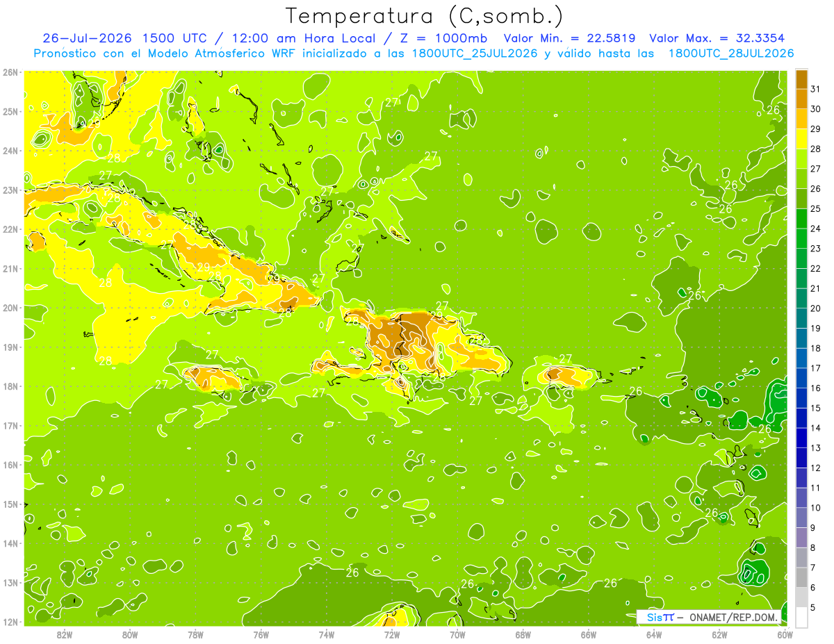Select the white legend swatch below 5

(x=801, y=617)
